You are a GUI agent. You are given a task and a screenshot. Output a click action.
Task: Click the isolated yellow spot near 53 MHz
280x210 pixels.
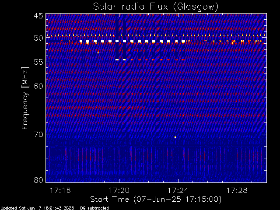pos(98,52)
